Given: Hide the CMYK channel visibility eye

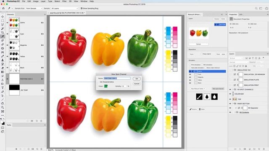Looking at the screenshot, I should click(8, 23).
